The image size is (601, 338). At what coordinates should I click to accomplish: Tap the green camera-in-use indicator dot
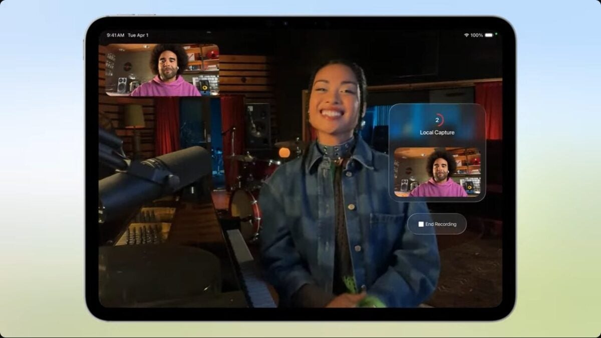pos(496,34)
